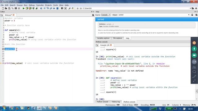This screenshot has width=198, height=111.
Task: Save the current file from toolbar
Action: pyautogui.click(x=9, y=8)
